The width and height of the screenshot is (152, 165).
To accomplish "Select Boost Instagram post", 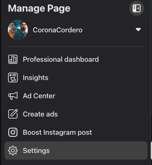I will pyautogui.click(x=76, y=132).
